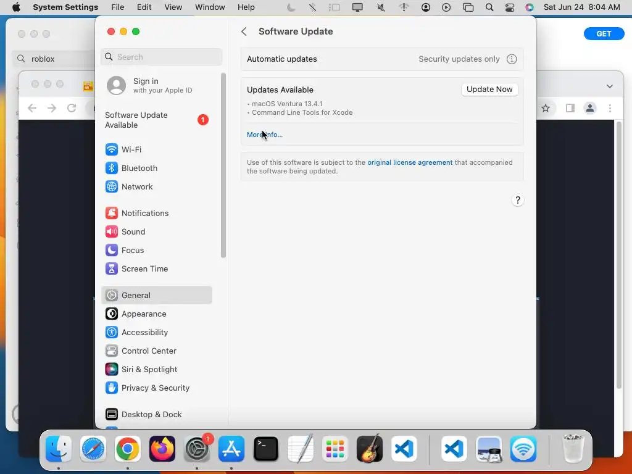
Task: Open Trash in the Dock
Action: (573, 449)
